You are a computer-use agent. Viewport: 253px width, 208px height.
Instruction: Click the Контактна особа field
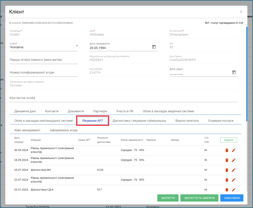pyautogui.click(x=124, y=98)
